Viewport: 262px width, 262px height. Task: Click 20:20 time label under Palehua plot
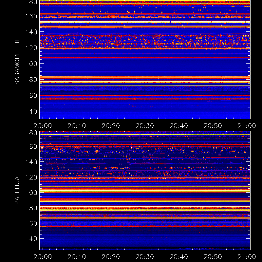(x=111, y=257)
